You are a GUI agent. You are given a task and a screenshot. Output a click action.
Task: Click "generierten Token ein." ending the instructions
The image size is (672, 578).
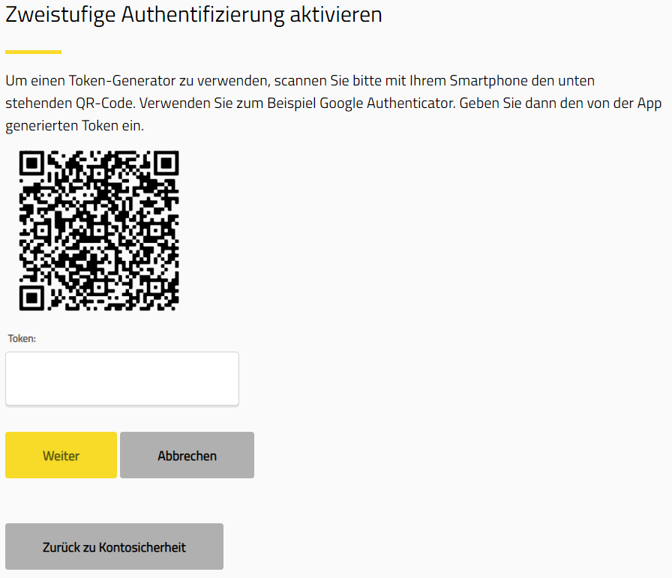click(74, 125)
